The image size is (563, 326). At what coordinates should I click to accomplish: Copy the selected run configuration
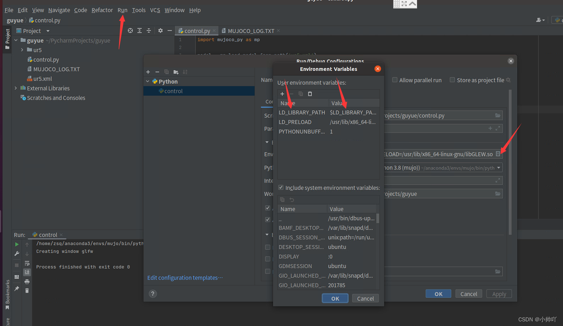167,72
